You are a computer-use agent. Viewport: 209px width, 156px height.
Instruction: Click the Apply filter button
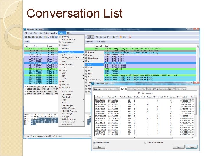[x=103, y=42]
